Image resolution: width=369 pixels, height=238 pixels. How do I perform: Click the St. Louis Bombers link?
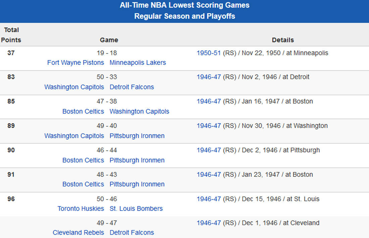136,209
